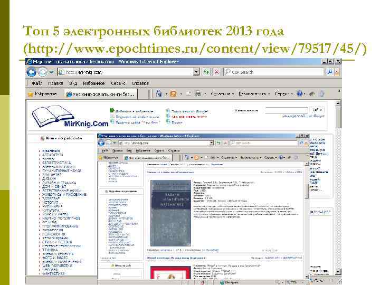Click the gray math book cover thumbnail
The width and height of the screenshot is (380, 285).
[170, 213]
